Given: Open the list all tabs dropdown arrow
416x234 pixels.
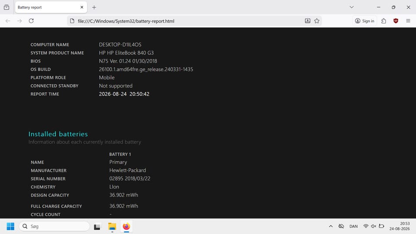Looking at the screenshot, I should (x=351, y=7).
